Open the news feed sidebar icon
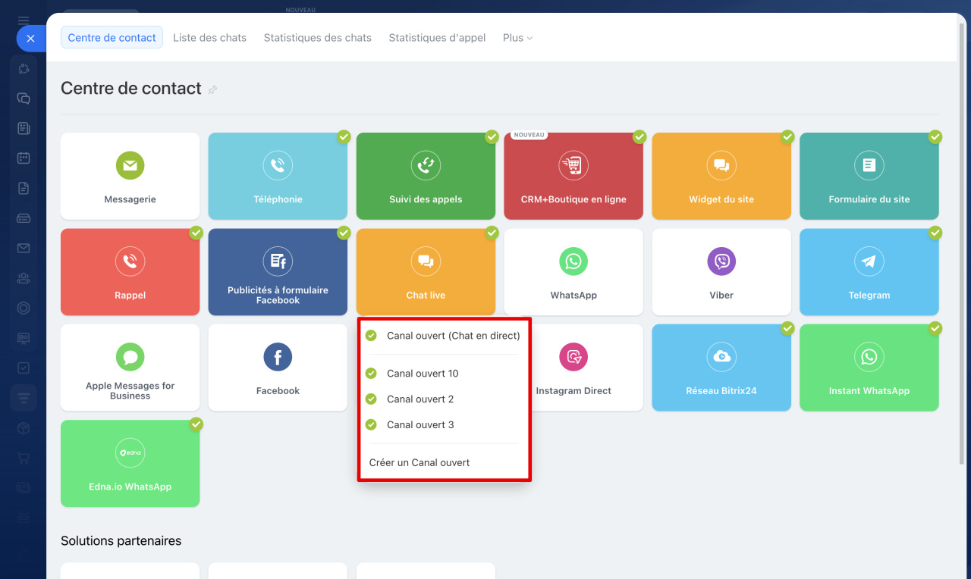Viewport: 971px width, 579px height. (24, 128)
